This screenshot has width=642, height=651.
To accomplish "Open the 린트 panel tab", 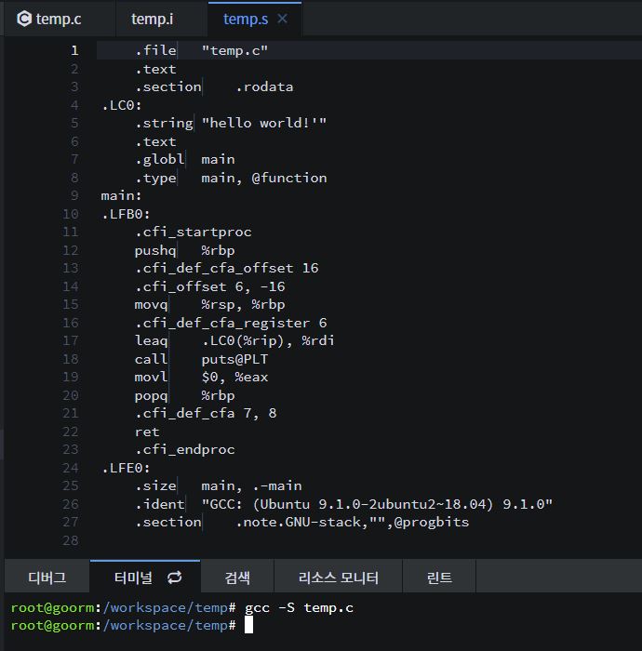I will coord(439,578).
